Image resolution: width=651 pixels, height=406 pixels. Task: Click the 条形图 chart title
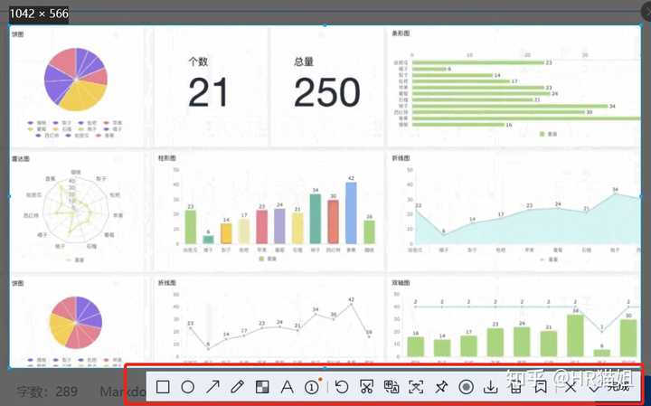click(x=401, y=33)
